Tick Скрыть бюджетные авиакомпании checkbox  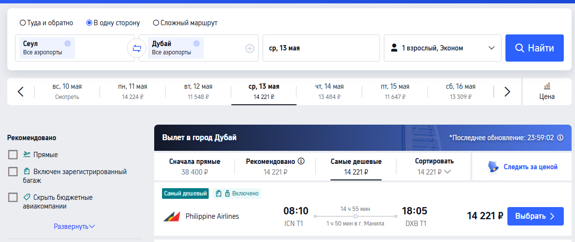pyautogui.click(x=13, y=197)
